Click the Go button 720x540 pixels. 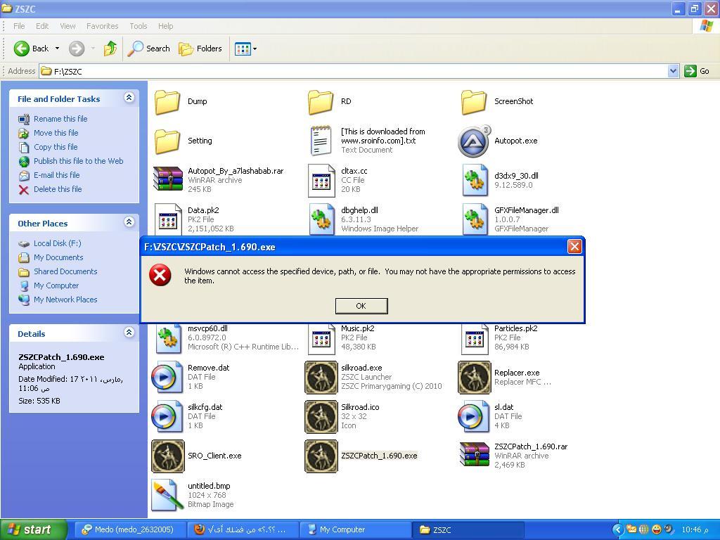(x=697, y=71)
